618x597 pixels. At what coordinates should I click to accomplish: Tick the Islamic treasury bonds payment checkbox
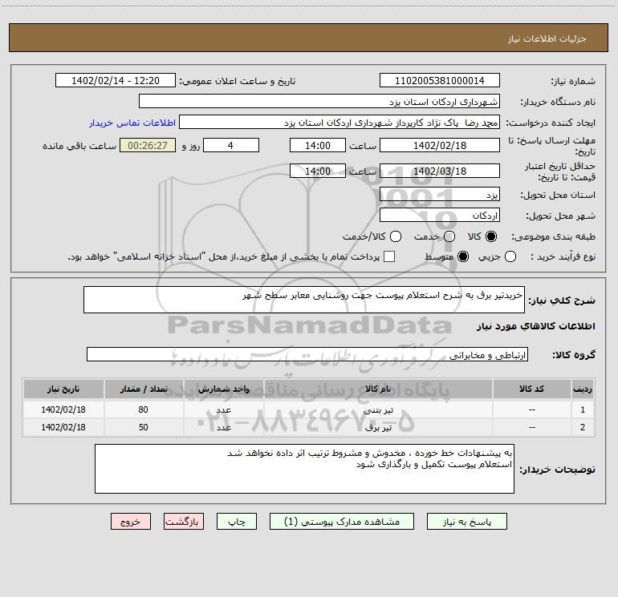[x=389, y=256]
